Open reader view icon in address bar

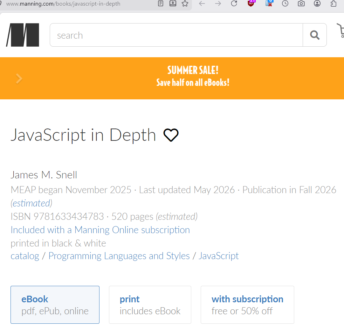tap(160, 3)
